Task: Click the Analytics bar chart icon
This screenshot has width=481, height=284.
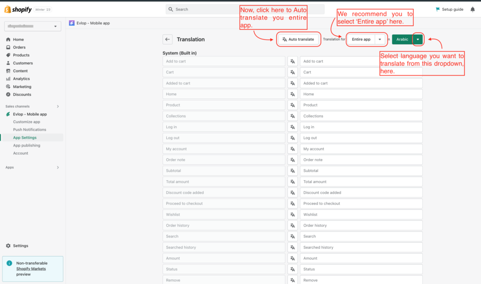Action: (8, 79)
